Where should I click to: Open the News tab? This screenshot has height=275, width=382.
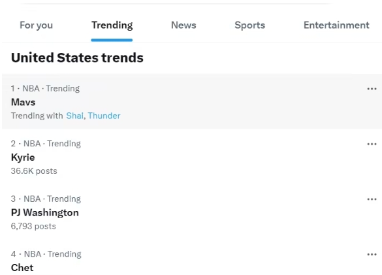pyautogui.click(x=183, y=25)
